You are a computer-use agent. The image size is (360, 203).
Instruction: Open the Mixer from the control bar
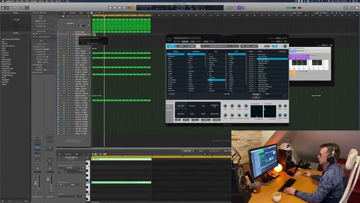(x=23, y=8)
